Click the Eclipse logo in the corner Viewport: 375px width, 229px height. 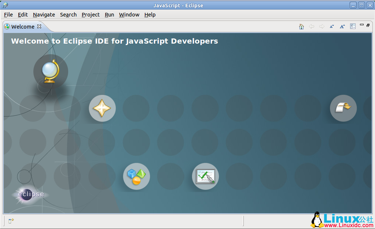[29, 195]
